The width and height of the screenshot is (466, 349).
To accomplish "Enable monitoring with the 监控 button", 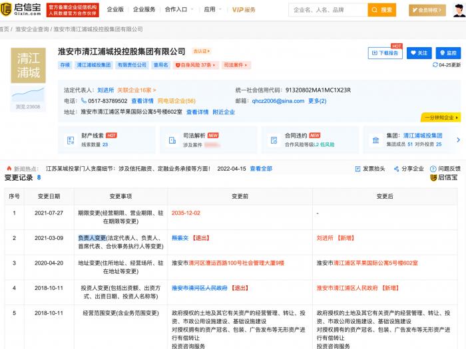I will 449,53.
